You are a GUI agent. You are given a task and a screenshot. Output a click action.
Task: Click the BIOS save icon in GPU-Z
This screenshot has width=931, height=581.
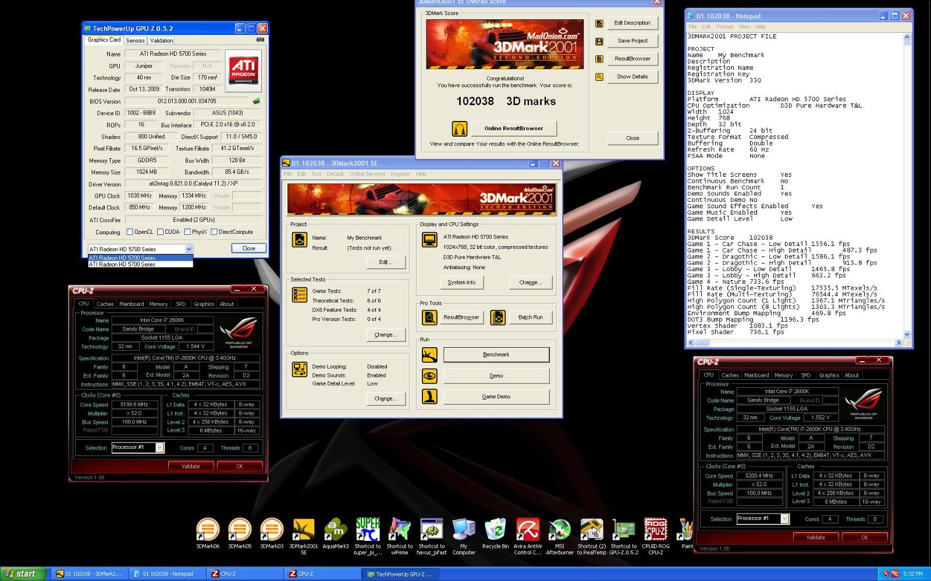coord(256,101)
